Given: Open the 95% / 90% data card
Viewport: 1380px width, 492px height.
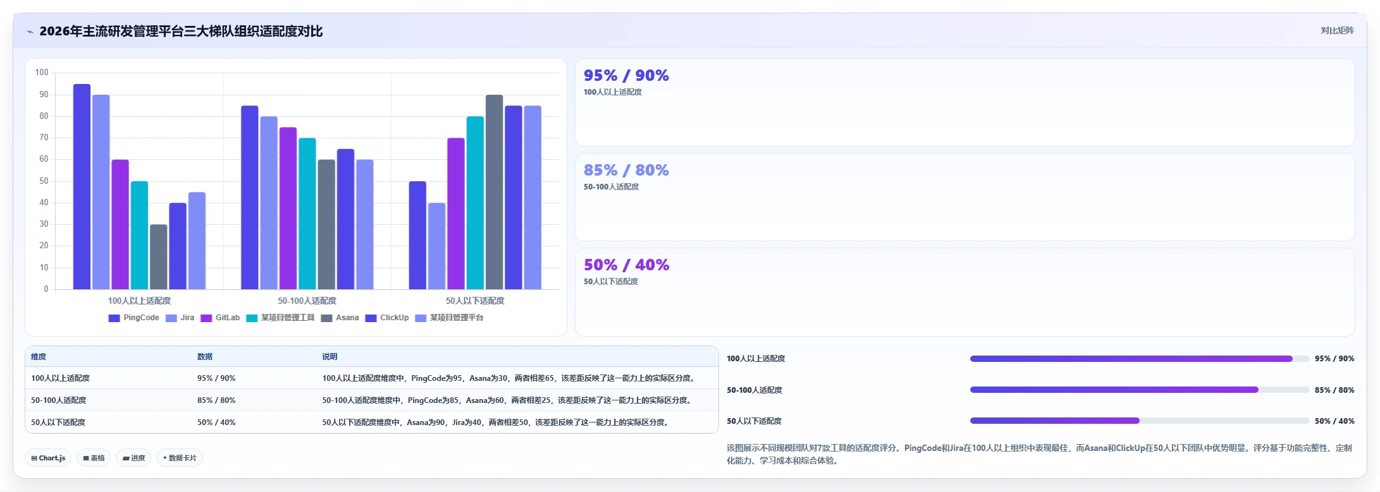Looking at the screenshot, I should (x=964, y=102).
